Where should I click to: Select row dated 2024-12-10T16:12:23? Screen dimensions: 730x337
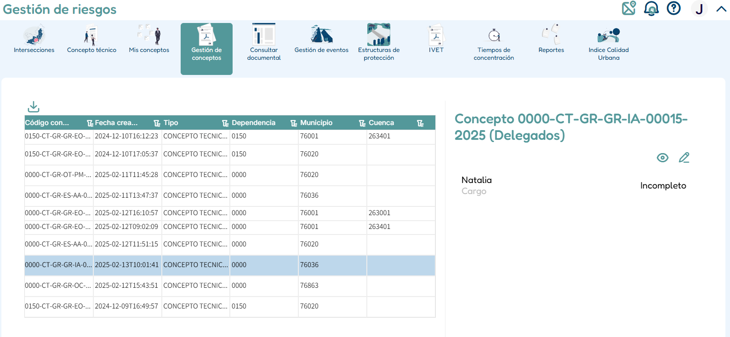[x=230, y=136]
